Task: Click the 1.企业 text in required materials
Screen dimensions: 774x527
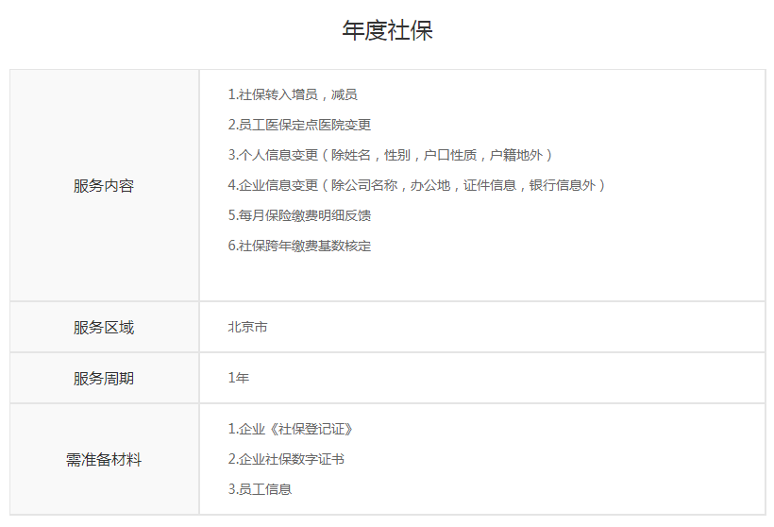Action: click(244, 429)
